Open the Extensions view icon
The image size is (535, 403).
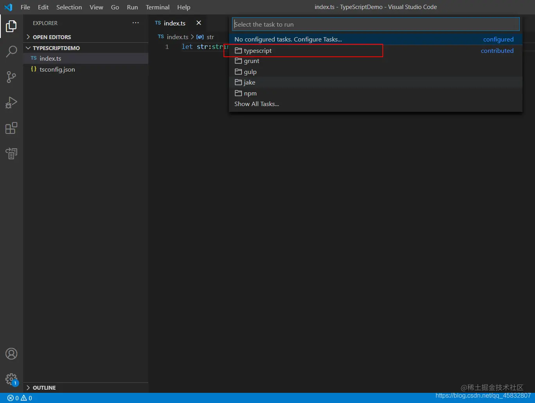click(x=11, y=128)
